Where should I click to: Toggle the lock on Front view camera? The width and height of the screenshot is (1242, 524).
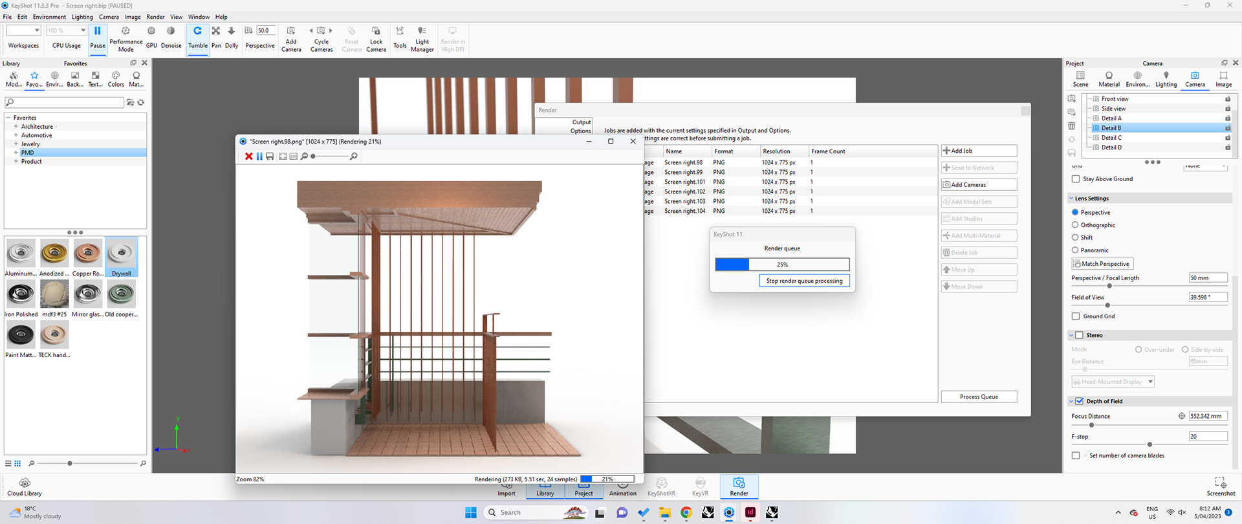coord(1227,99)
